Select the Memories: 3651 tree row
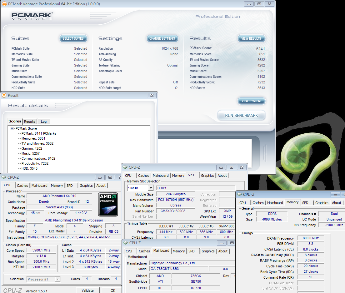345x293 pixels. [x=33, y=139]
